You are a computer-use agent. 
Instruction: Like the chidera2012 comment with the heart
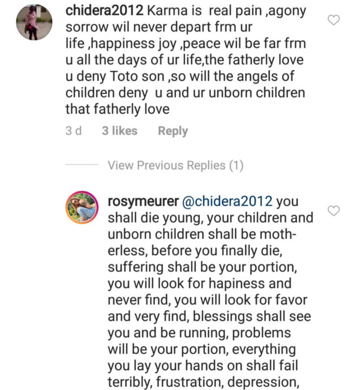tap(334, 21)
